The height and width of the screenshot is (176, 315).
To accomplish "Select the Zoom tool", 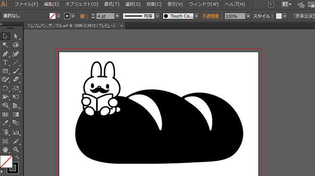I will [16, 150].
